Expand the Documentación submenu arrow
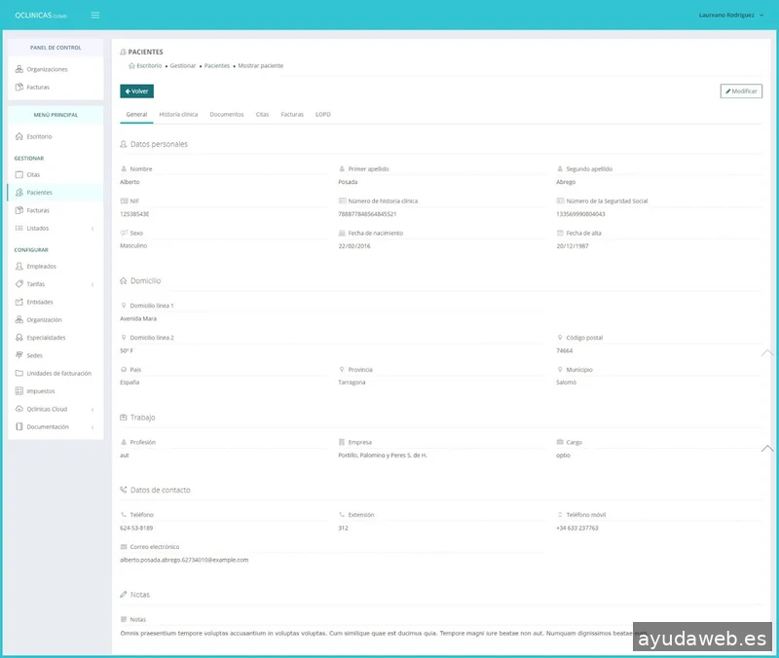 click(x=93, y=427)
